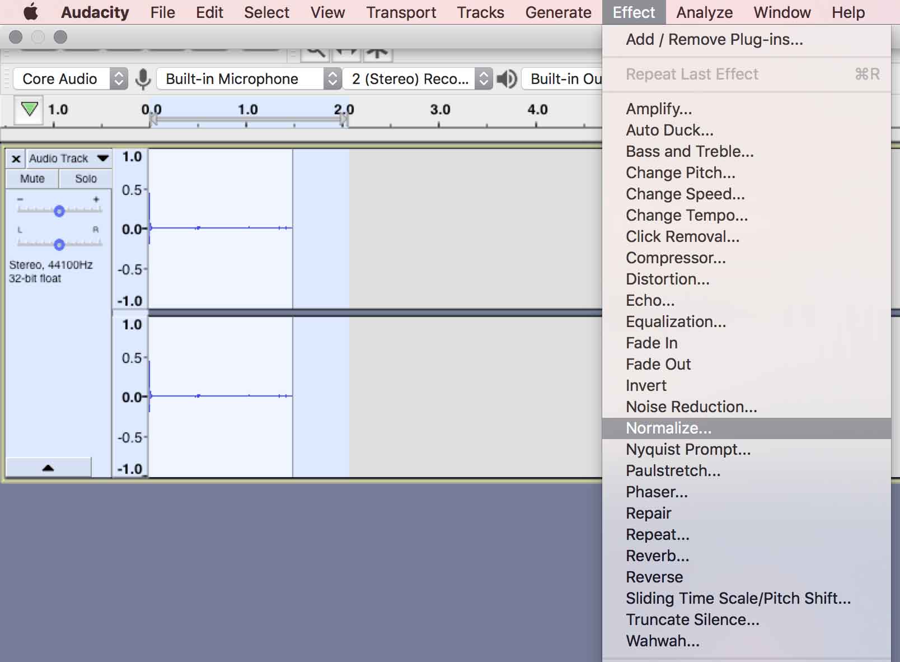
Task: Select Sliding Time Scale/Pitch Shift...
Action: [x=746, y=598]
